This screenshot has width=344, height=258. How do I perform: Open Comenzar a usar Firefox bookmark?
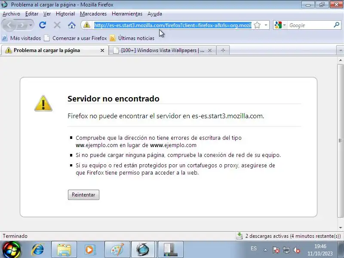tap(75, 38)
